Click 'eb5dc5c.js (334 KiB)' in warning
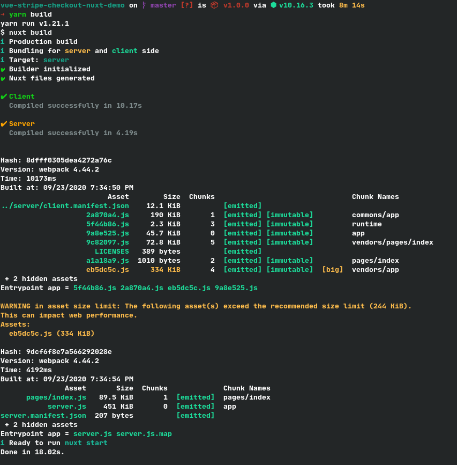The width and height of the screenshot is (457, 465). click(52, 334)
